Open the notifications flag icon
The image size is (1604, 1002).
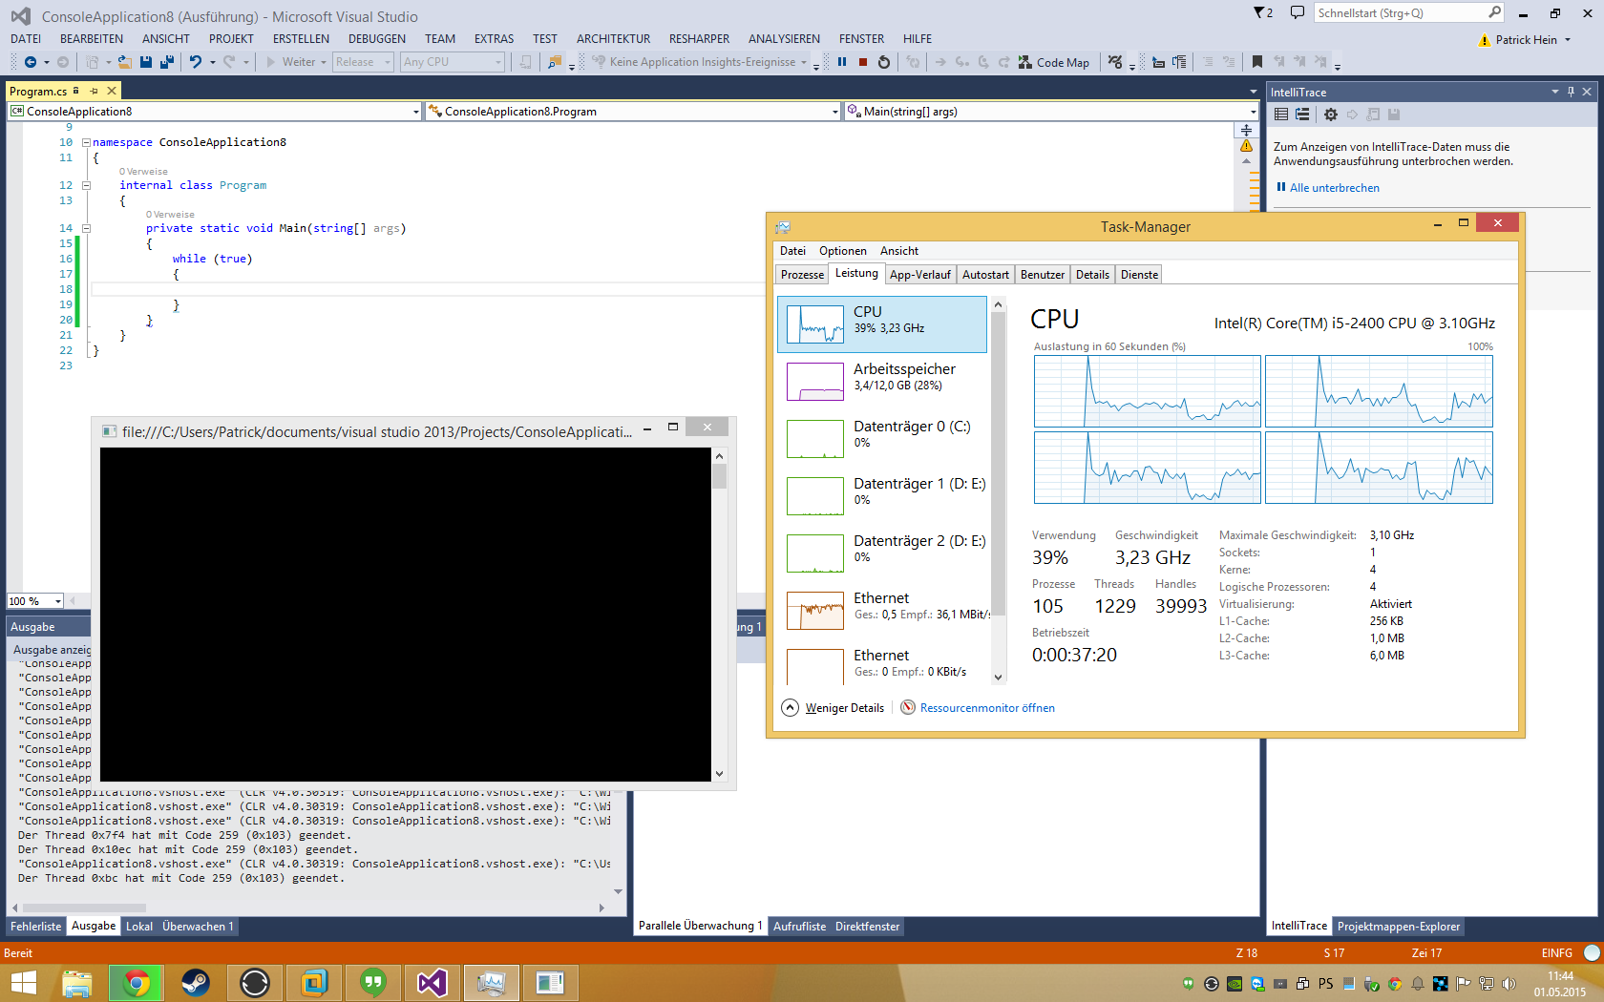click(1263, 12)
